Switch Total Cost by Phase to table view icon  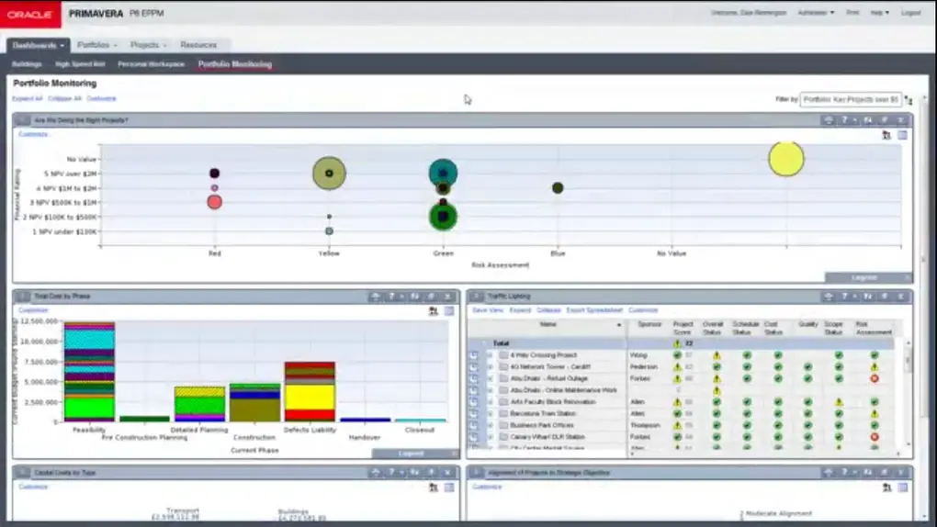pyautogui.click(x=449, y=310)
